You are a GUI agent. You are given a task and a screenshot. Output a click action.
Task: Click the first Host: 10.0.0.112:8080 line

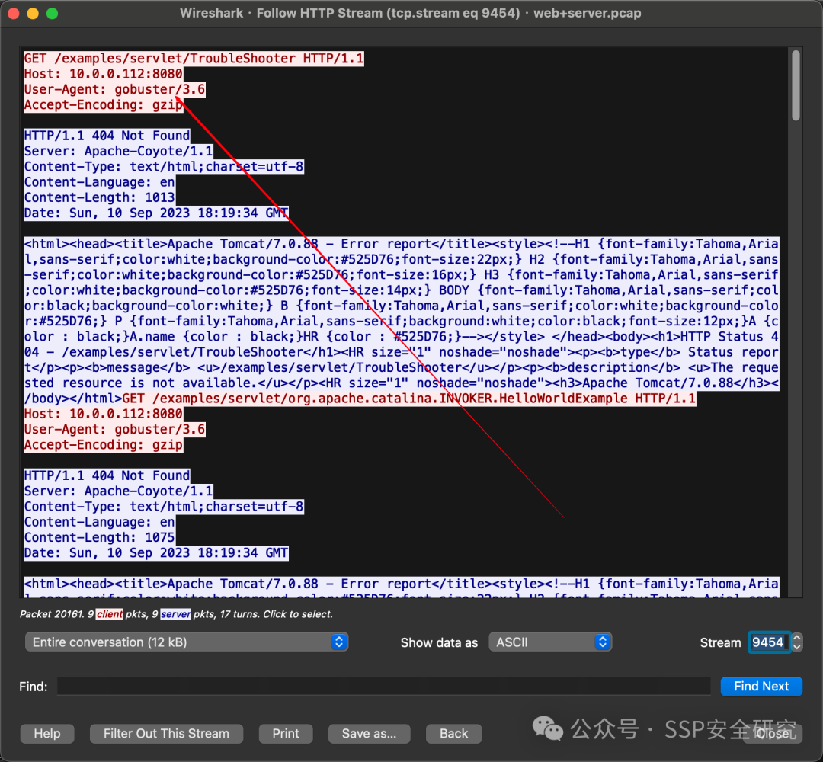point(104,74)
